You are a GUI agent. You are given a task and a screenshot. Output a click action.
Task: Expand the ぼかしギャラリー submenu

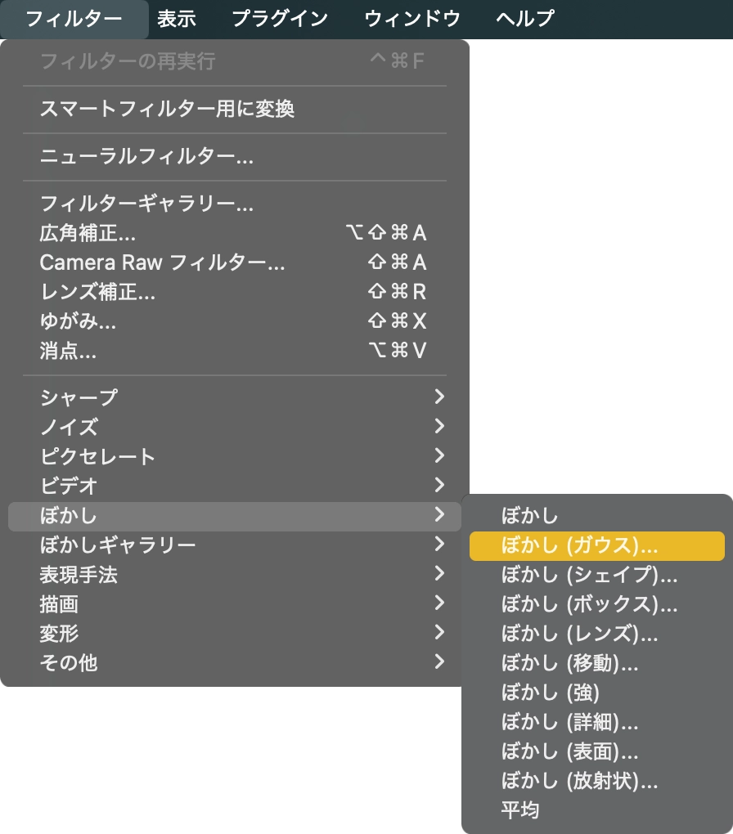[x=118, y=545]
